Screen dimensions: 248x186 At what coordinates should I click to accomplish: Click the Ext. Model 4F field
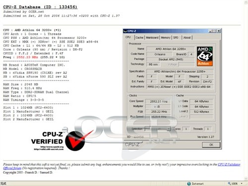point(180,81)
